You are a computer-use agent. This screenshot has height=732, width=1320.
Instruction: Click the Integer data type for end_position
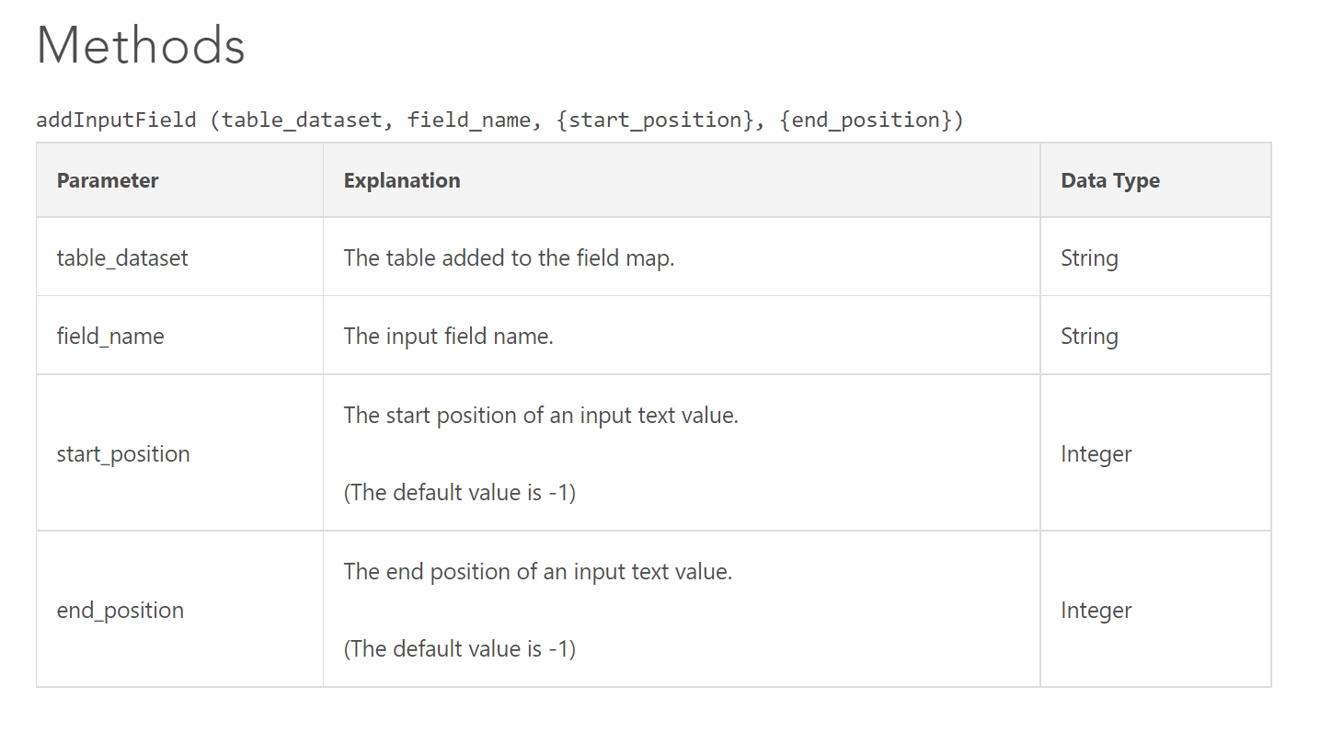coord(1096,610)
